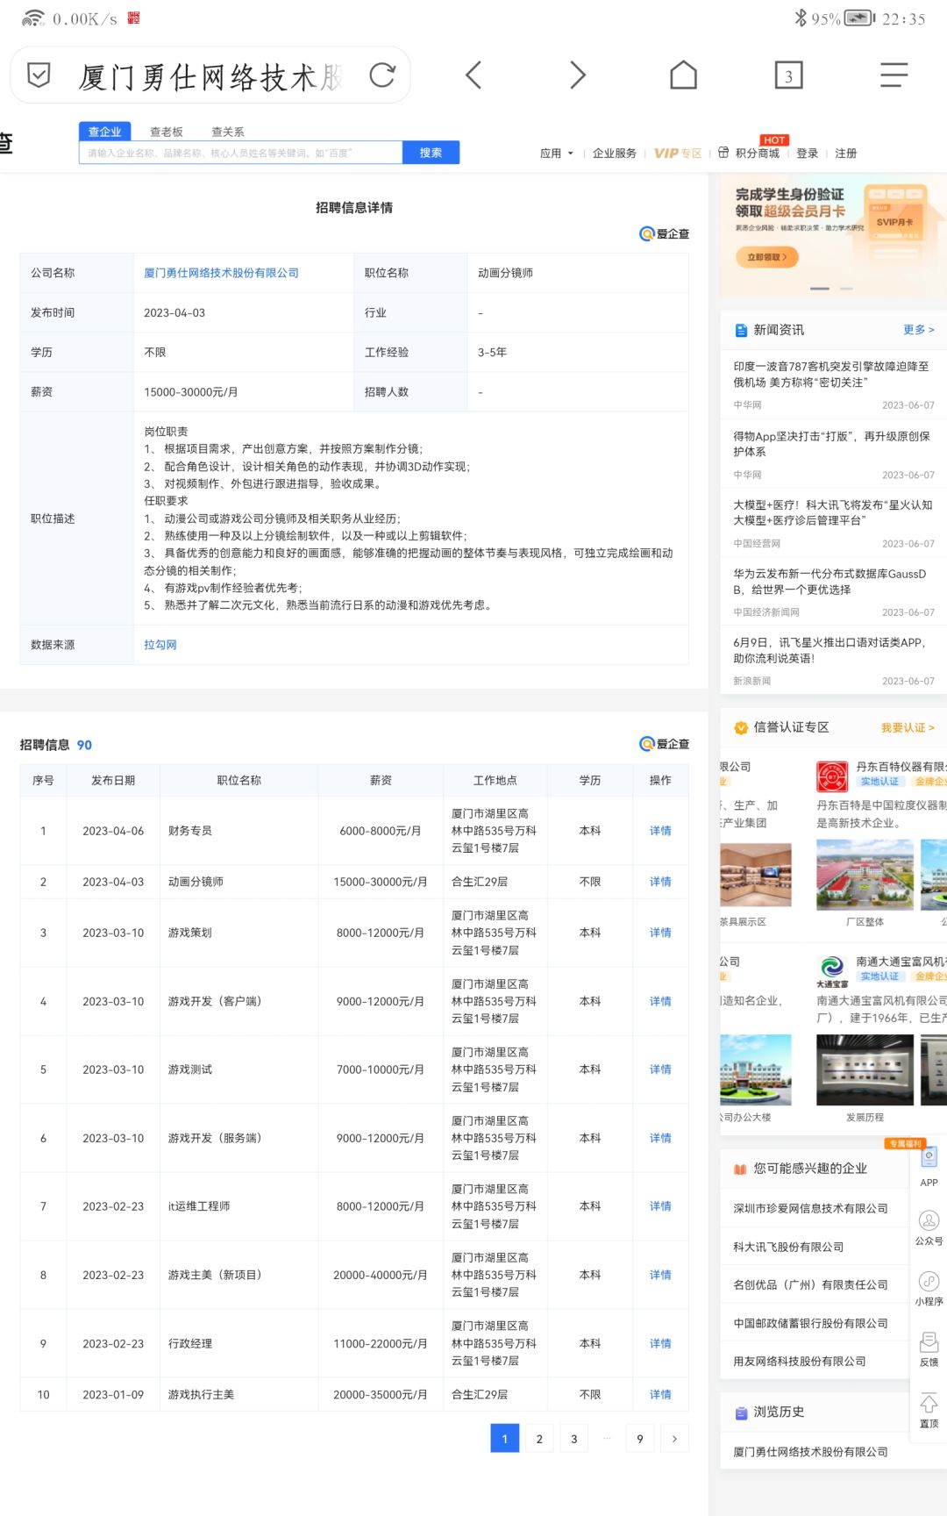947x1516 pixels.
Task: Open the 厂区整体 factory photo thumbnail
Action: click(x=865, y=874)
